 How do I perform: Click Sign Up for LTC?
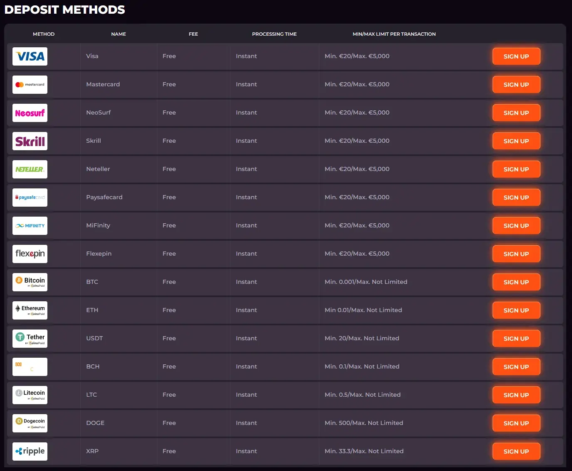516,395
